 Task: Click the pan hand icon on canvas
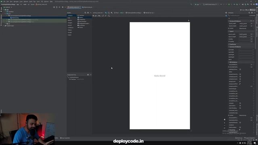pyautogui.click(x=225, y=120)
